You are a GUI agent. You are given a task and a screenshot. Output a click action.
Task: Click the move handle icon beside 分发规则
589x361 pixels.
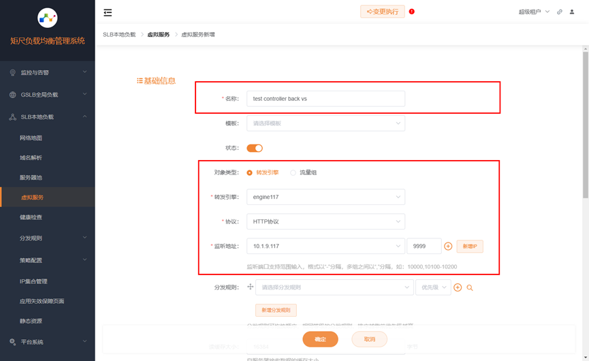coord(250,287)
